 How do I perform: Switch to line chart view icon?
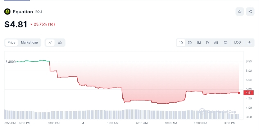click(50, 42)
